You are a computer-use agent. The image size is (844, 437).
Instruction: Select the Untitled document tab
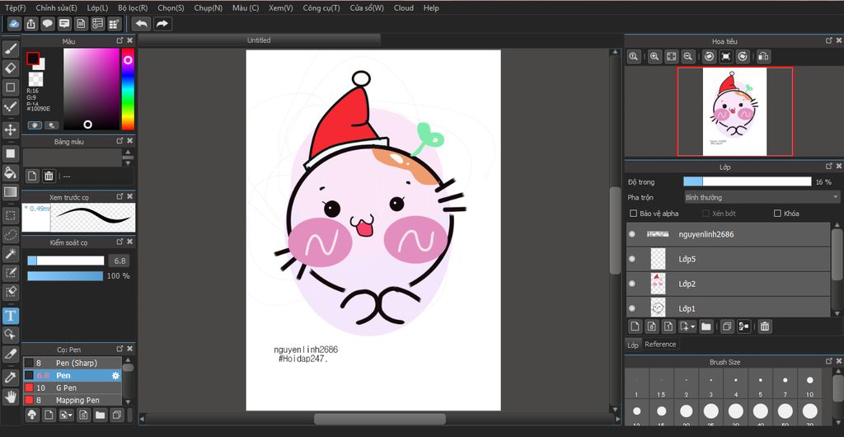pyautogui.click(x=259, y=40)
